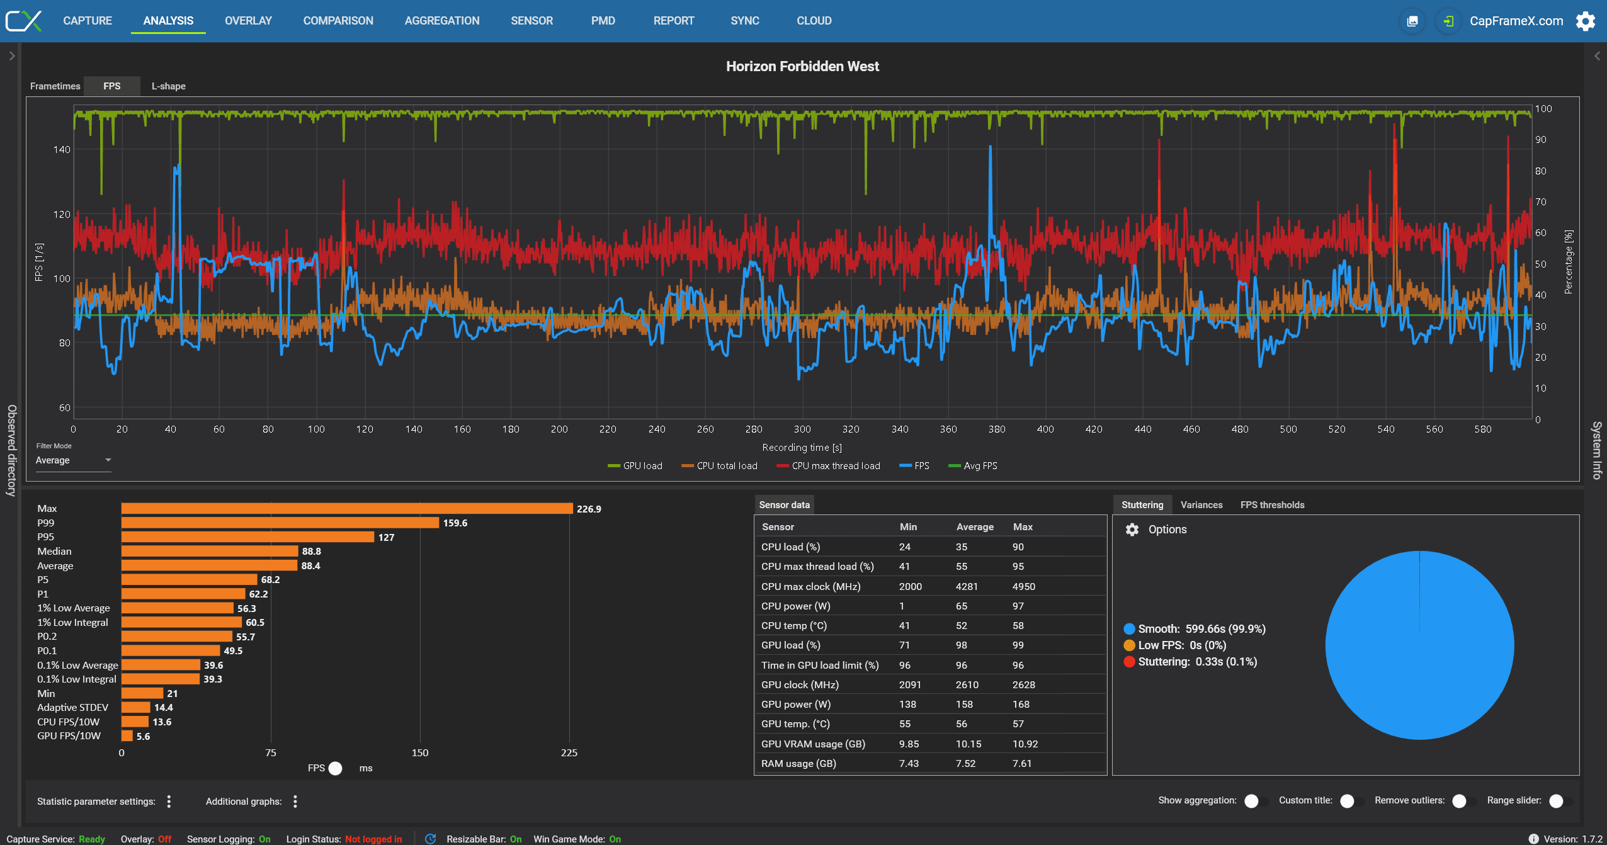The height and width of the screenshot is (845, 1607).
Task: Open the OVERLAY tab
Action: click(x=248, y=21)
